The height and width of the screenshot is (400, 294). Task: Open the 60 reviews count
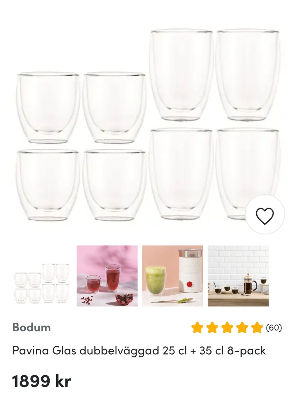[274, 328]
